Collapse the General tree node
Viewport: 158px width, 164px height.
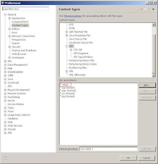[5, 15]
